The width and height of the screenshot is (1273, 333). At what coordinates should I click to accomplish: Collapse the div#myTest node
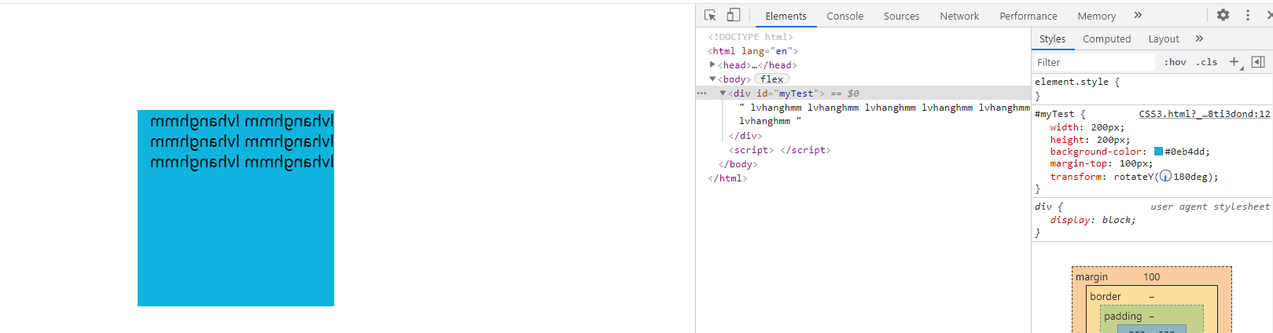click(723, 93)
